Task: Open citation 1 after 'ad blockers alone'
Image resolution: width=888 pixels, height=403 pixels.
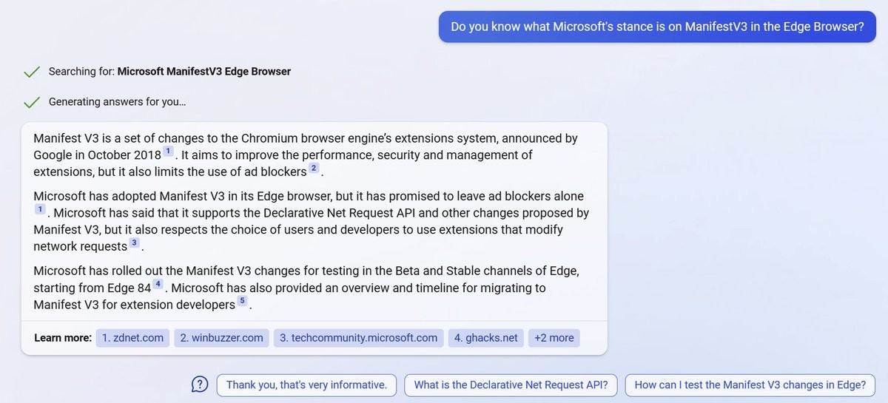Action: click(x=40, y=210)
